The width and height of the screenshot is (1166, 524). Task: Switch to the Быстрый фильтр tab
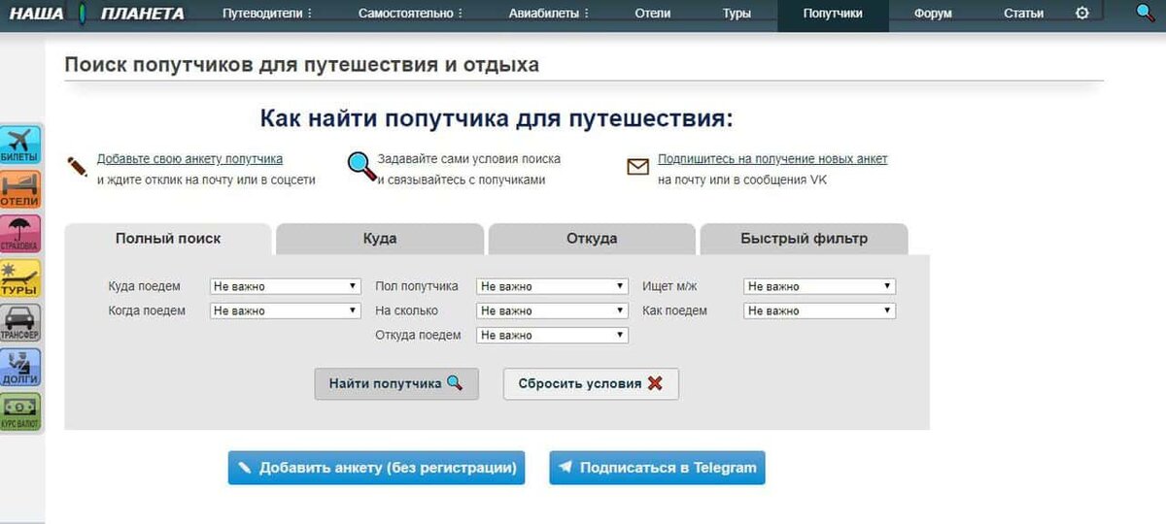click(804, 239)
